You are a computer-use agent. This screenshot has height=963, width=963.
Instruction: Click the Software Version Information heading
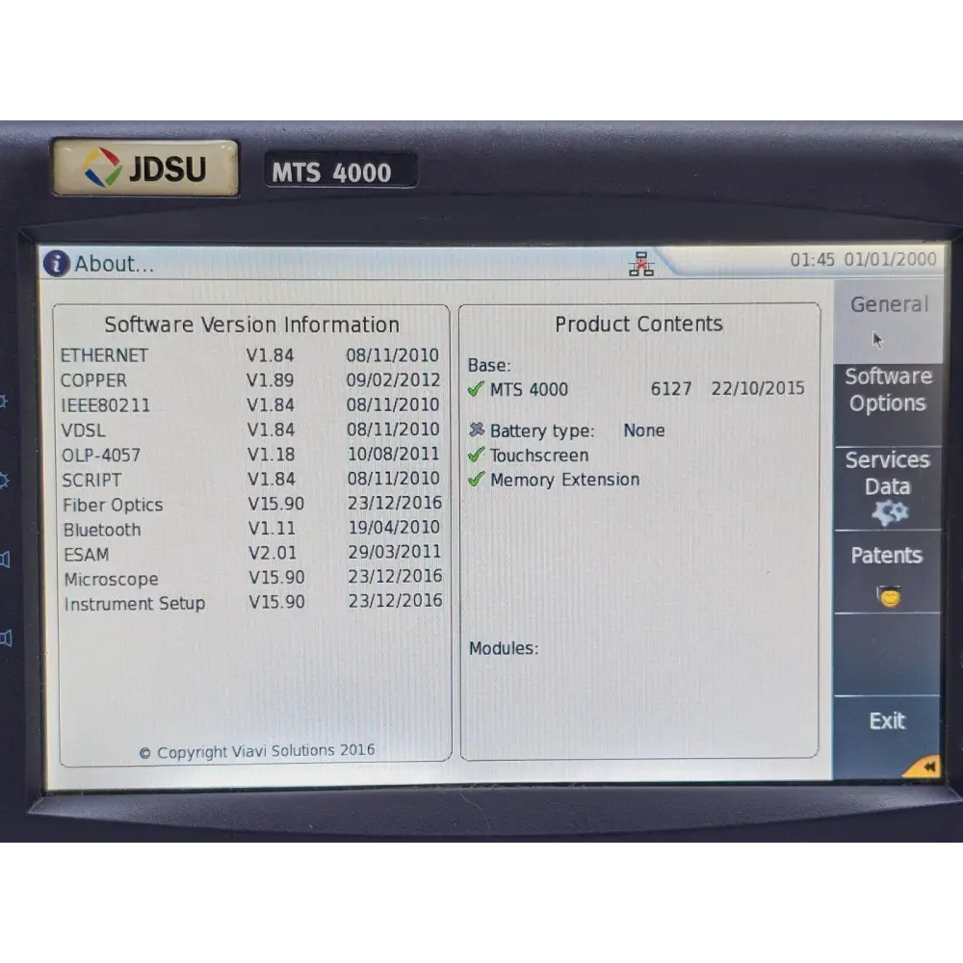251,325
